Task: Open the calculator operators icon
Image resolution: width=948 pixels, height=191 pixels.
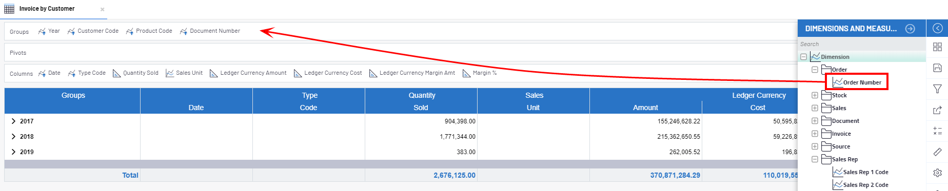Action: pos(937,131)
